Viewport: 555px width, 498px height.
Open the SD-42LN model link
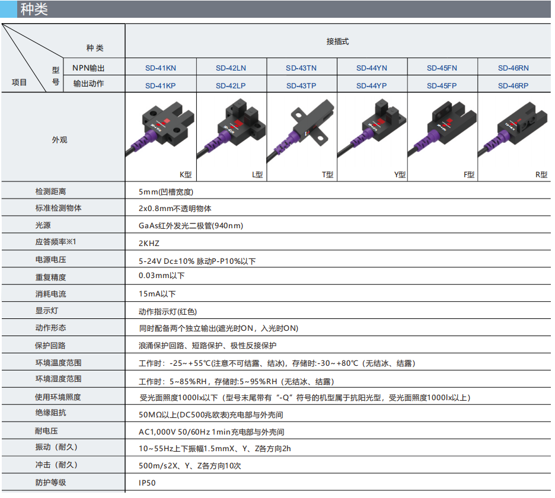coord(231,68)
